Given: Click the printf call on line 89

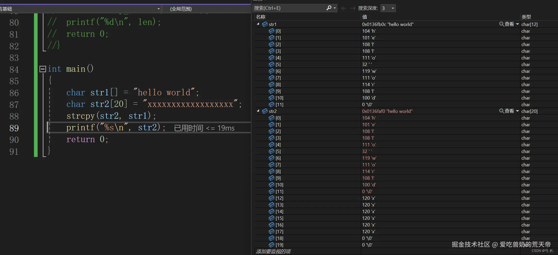Looking at the screenshot, I should click(x=116, y=128).
